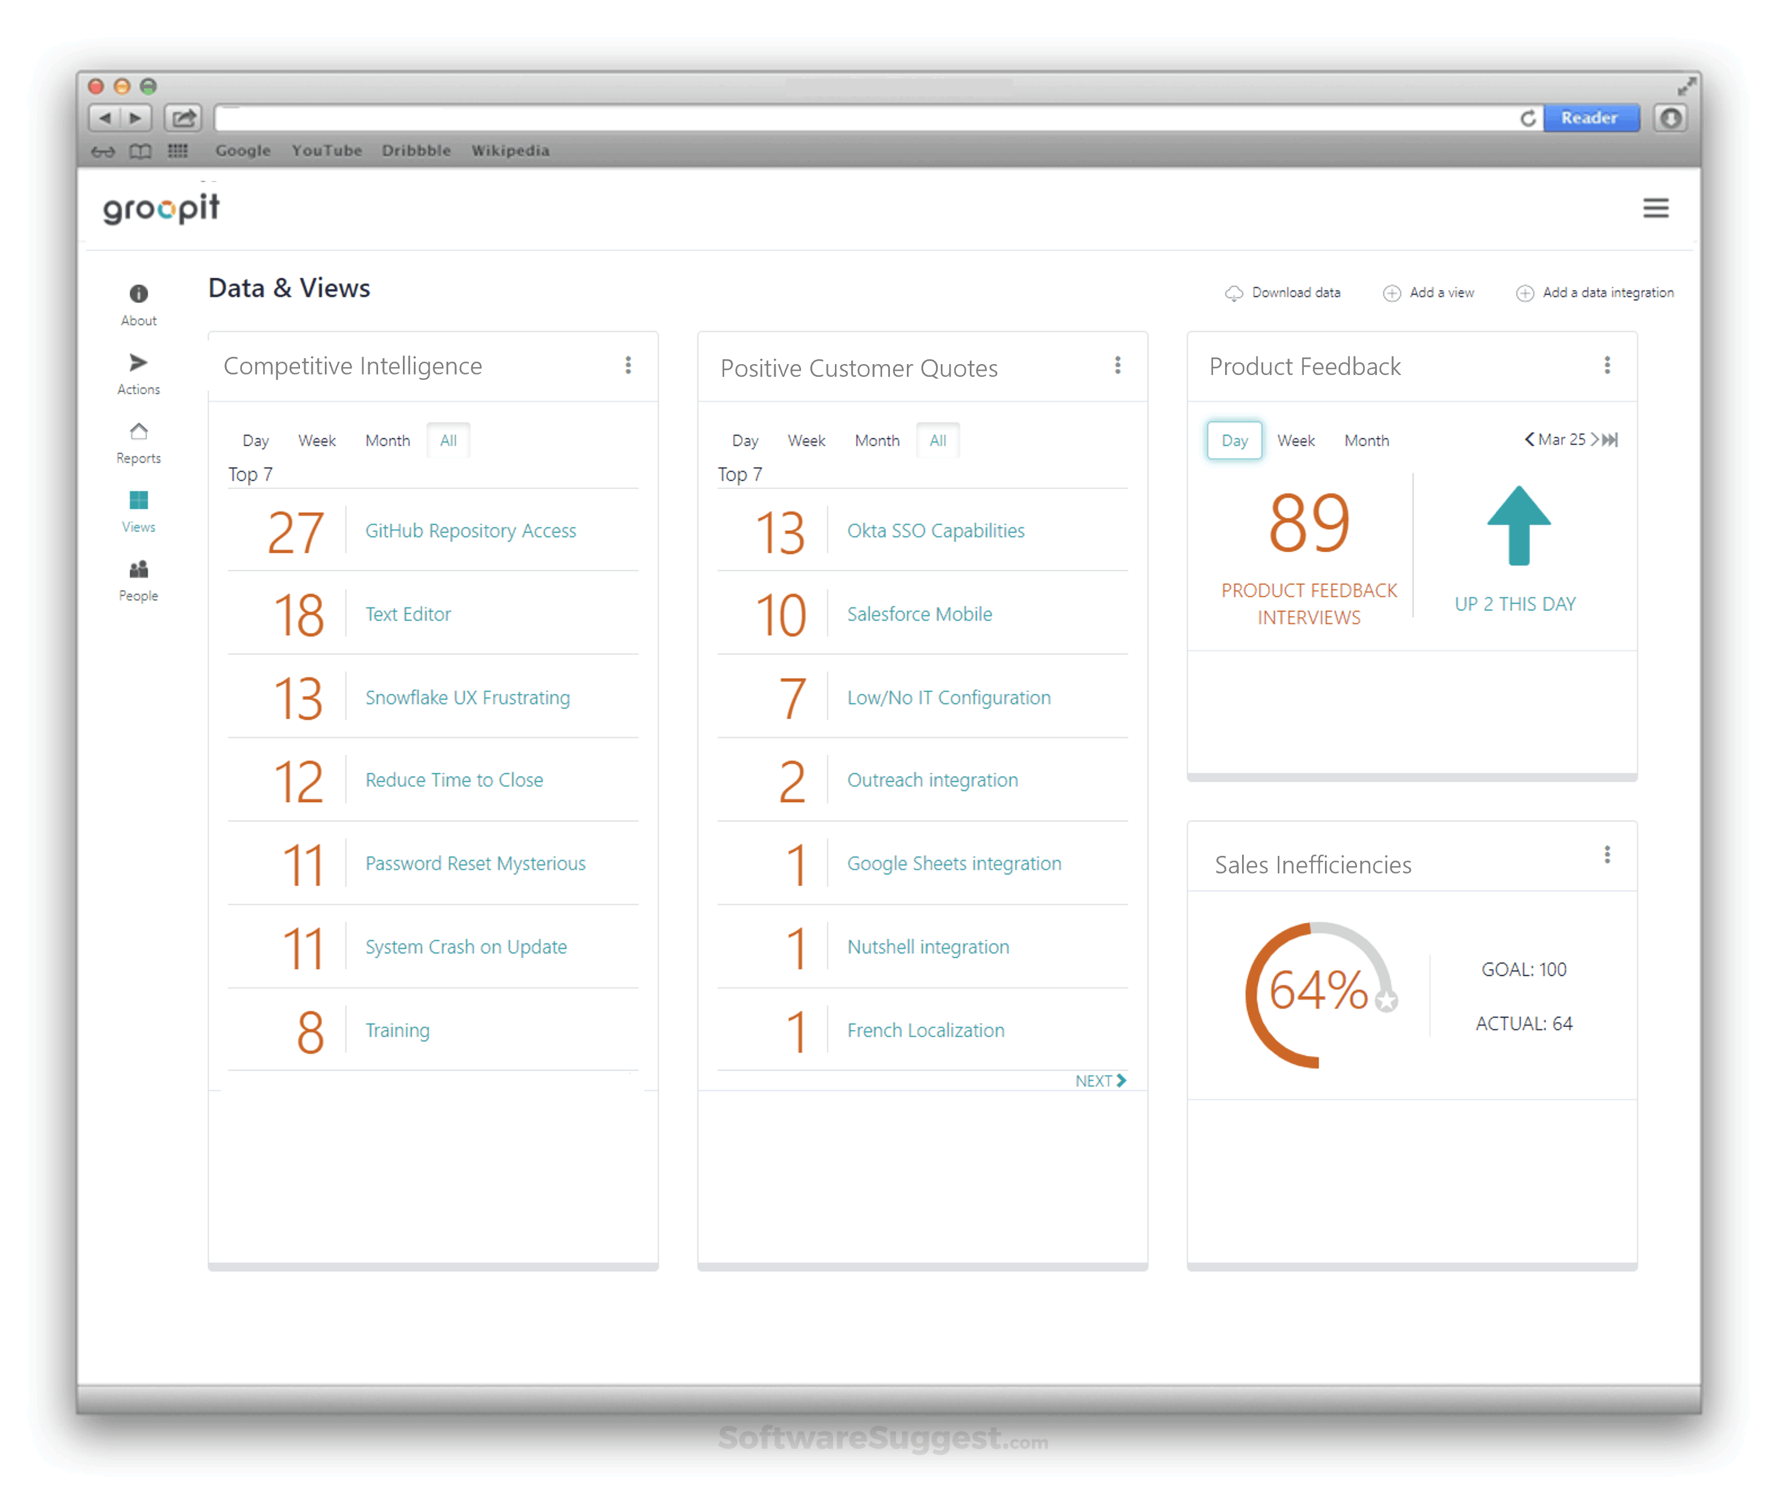Open Wikipedia bookmark in browser bar

click(510, 151)
